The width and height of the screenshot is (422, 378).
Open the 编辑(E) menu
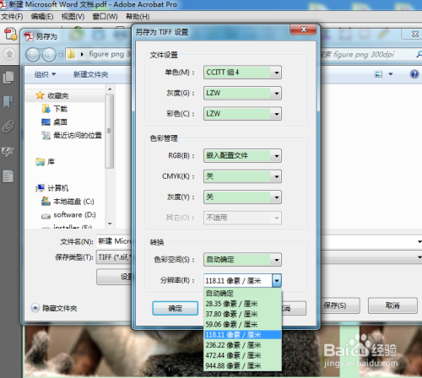42,17
